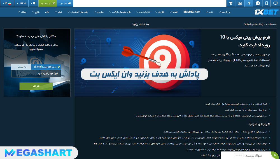
Task: Open the statistics bar chart icon
Action: [240, 3]
